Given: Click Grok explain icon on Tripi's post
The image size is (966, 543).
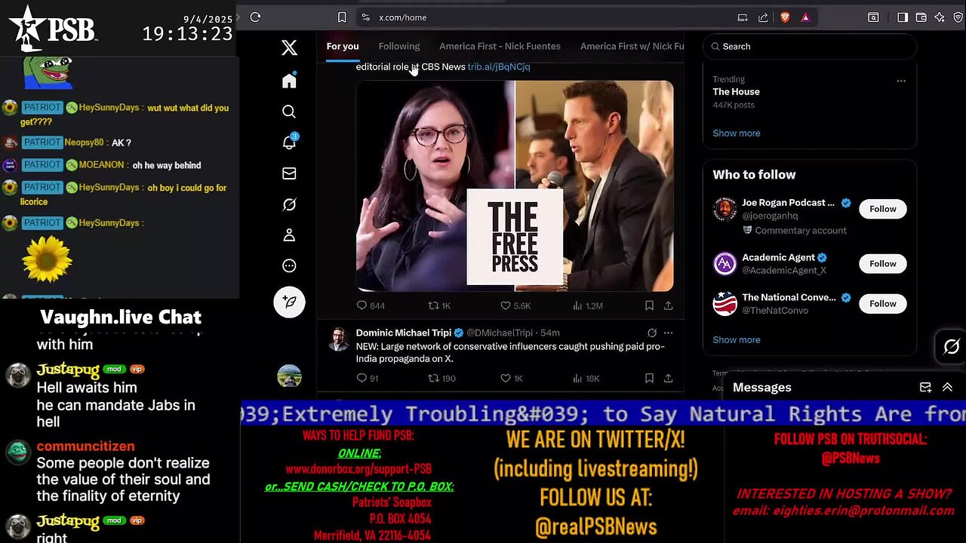Looking at the screenshot, I should point(651,333).
